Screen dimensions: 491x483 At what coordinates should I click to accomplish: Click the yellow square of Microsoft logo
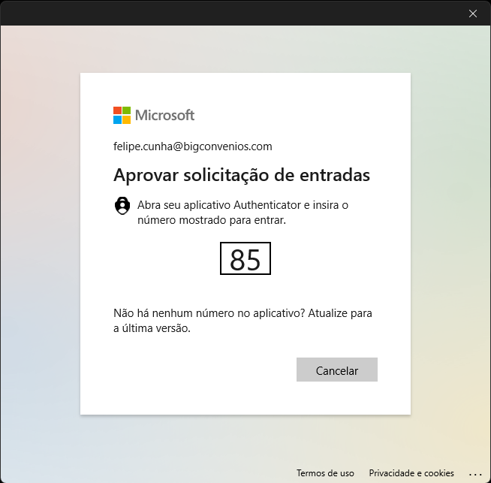(127, 120)
